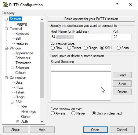
Task: Set close window on exit to Never
Action: [73, 113]
